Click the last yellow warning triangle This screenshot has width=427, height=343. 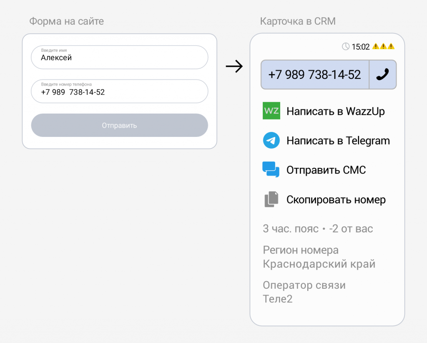click(391, 46)
